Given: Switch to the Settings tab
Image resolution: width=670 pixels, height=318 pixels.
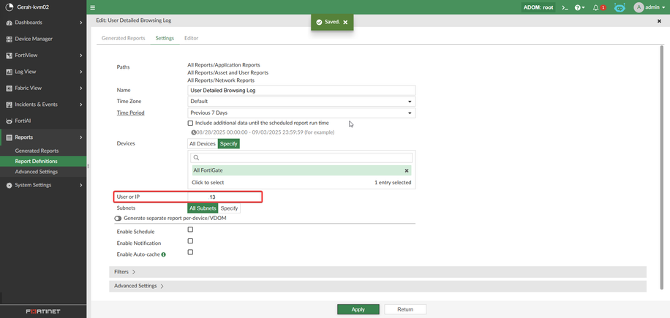Looking at the screenshot, I should pos(165,38).
